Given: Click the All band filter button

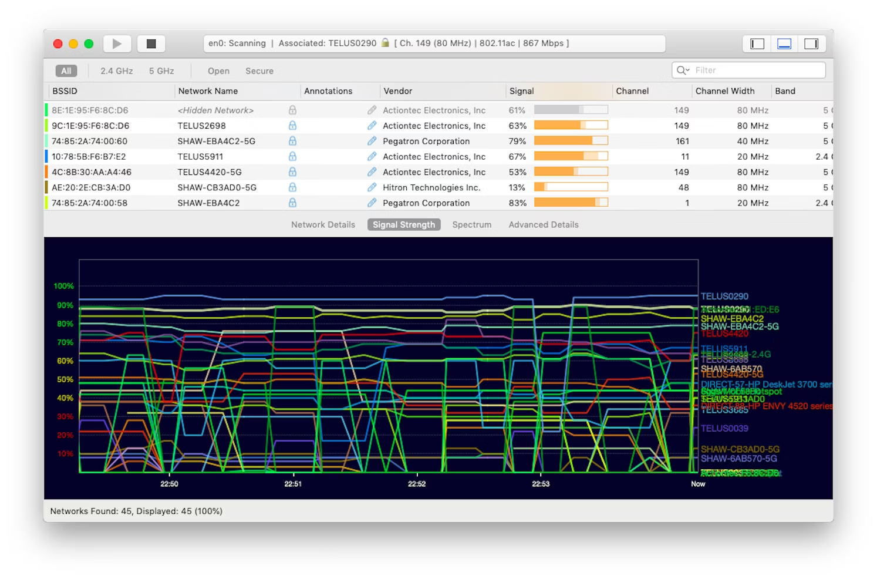Looking at the screenshot, I should coord(66,70).
